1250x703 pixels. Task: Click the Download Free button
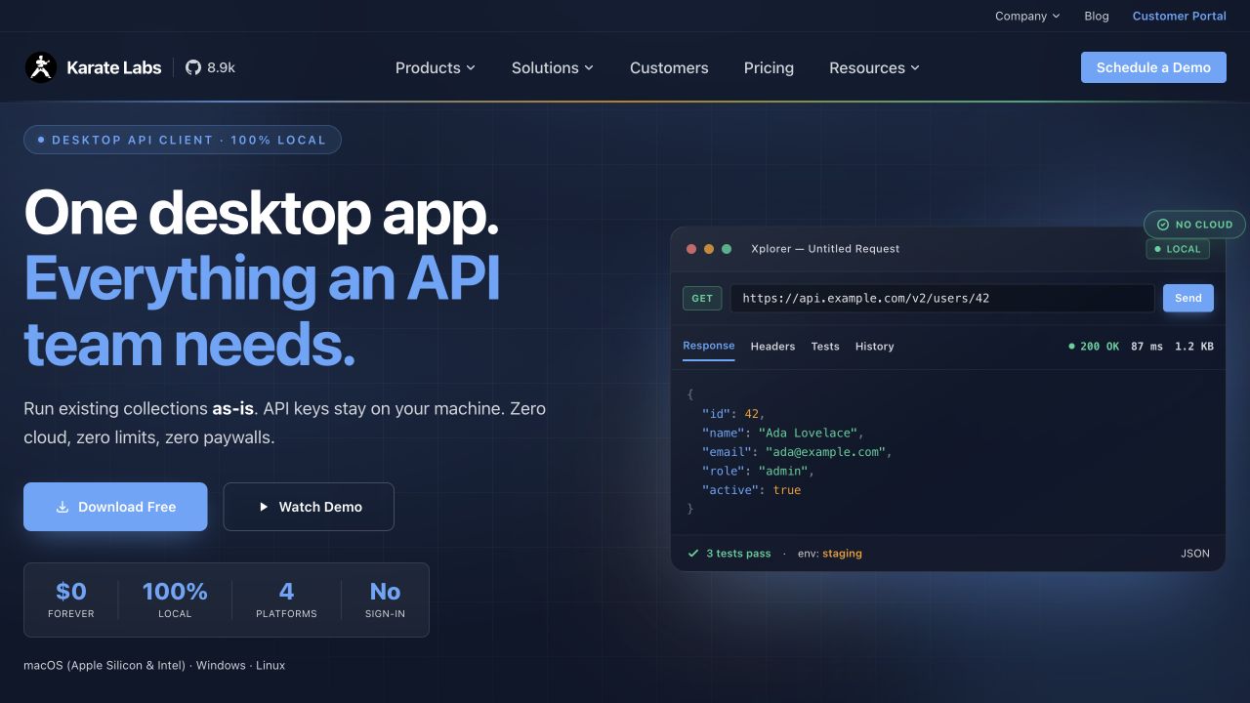pyautogui.click(x=115, y=507)
